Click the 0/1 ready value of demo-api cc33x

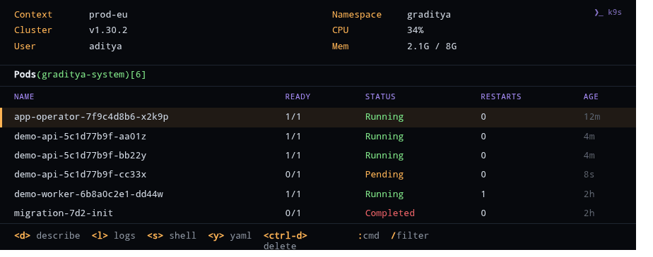point(293,175)
